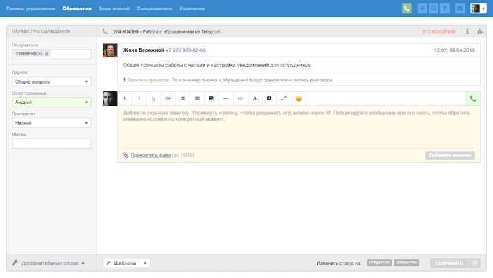493x278 pixels.
Task: Open the Группа dropdown showing Общие вопросы
Action: coord(52,82)
